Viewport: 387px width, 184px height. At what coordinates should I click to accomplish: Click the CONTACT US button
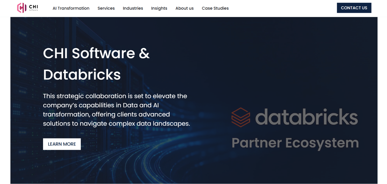coord(354,8)
